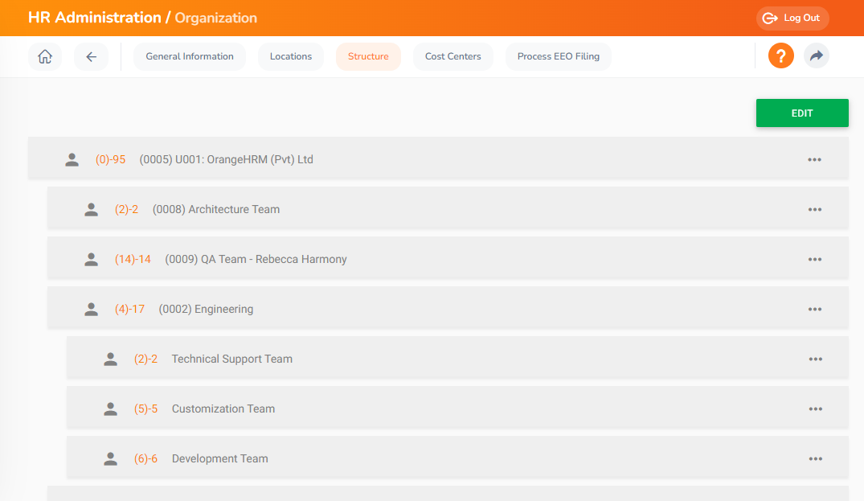Click person icon in Technical Support Team row
This screenshot has width=864, height=501.
pyautogui.click(x=110, y=359)
